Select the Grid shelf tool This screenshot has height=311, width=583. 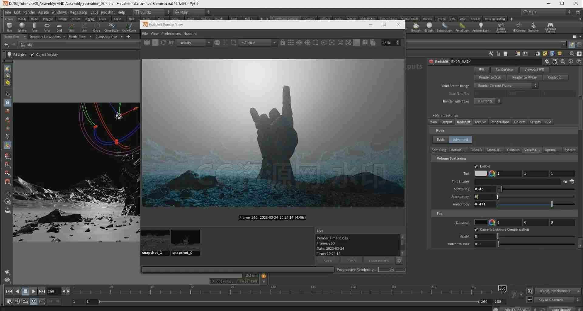click(59, 27)
